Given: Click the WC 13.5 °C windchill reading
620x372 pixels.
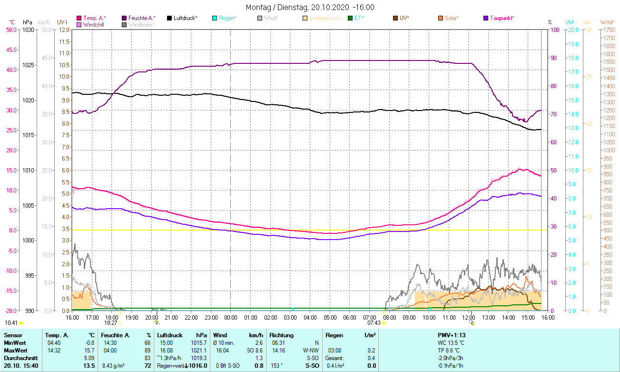Looking at the screenshot, I should [x=451, y=343].
